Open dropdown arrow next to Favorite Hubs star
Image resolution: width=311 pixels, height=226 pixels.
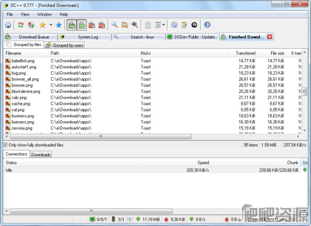(50, 25)
